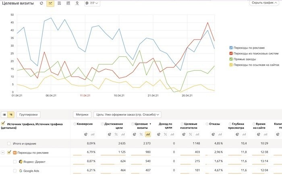Click the 26.04.21 date on chart axis
Screen dimensions: 282x175
coord(187,96)
